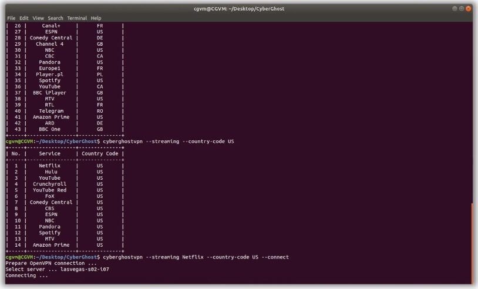Click the 'Country Code' column header
The image size is (478, 289).
point(100,154)
